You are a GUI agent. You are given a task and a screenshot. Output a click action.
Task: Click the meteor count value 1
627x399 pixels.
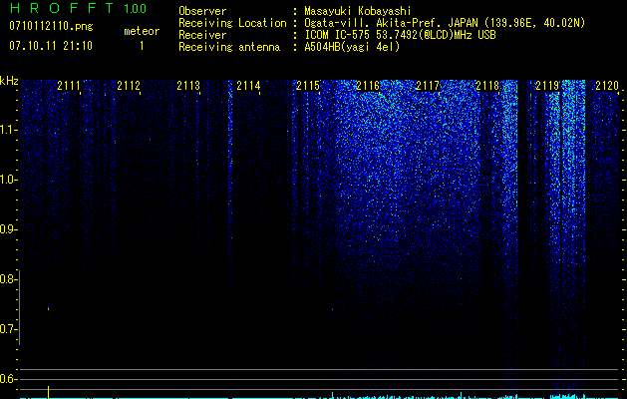(x=142, y=46)
